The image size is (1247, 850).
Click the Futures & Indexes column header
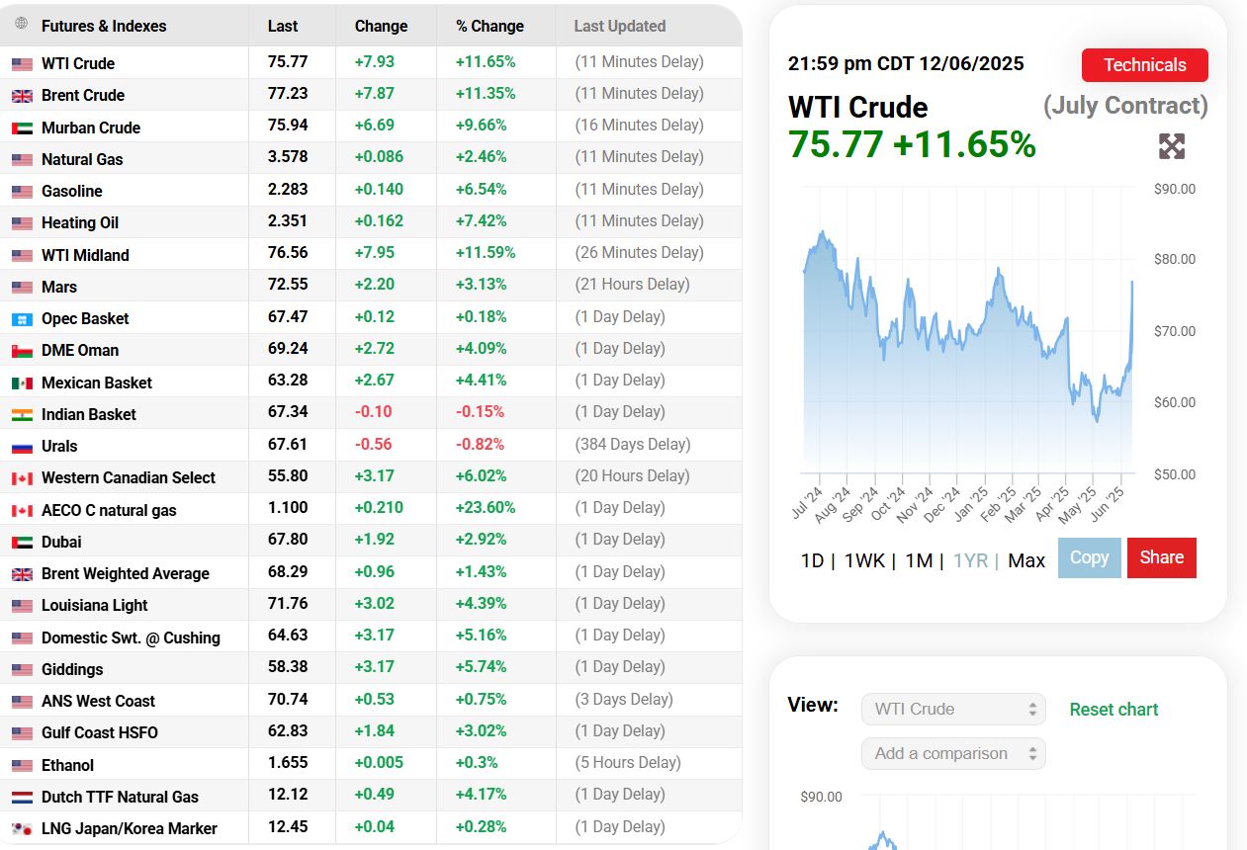point(104,26)
